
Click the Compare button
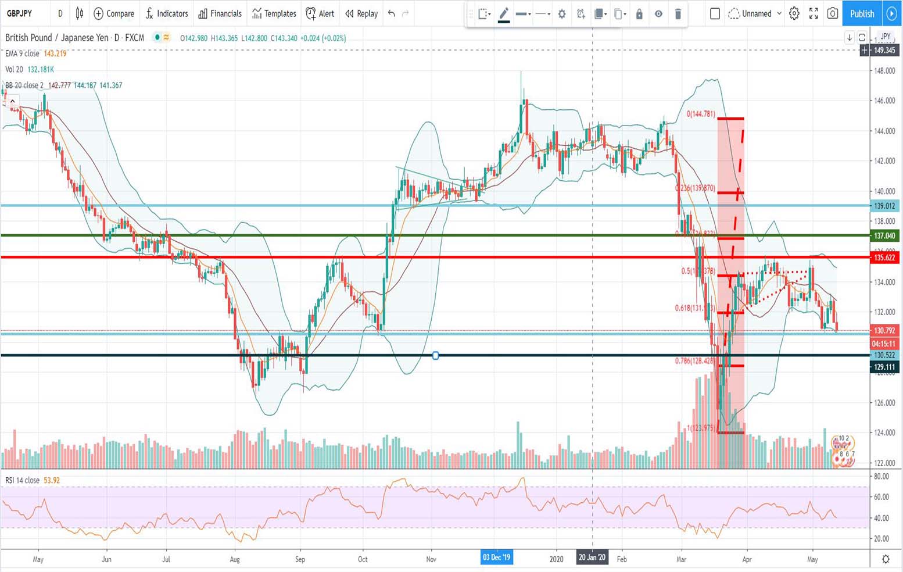(x=114, y=13)
